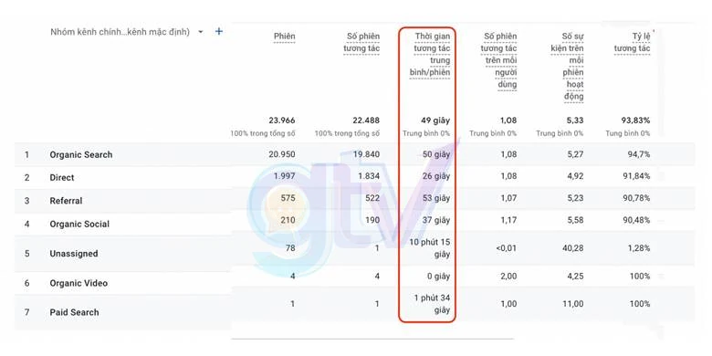The height and width of the screenshot is (356, 712).
Task: Click total sessions value 23.966
Action: 281,120
